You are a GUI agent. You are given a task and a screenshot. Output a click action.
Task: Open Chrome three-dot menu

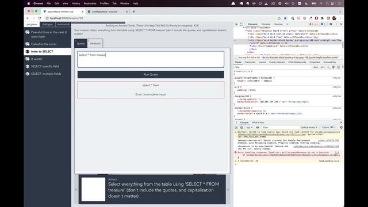pos(340,18)
